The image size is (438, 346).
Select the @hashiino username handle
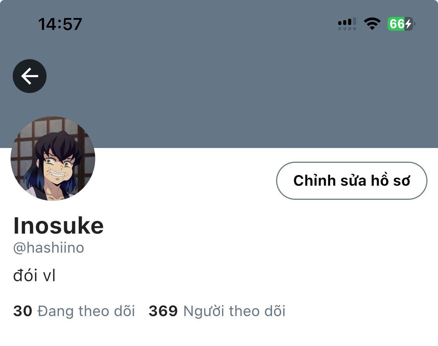(49, 248)
